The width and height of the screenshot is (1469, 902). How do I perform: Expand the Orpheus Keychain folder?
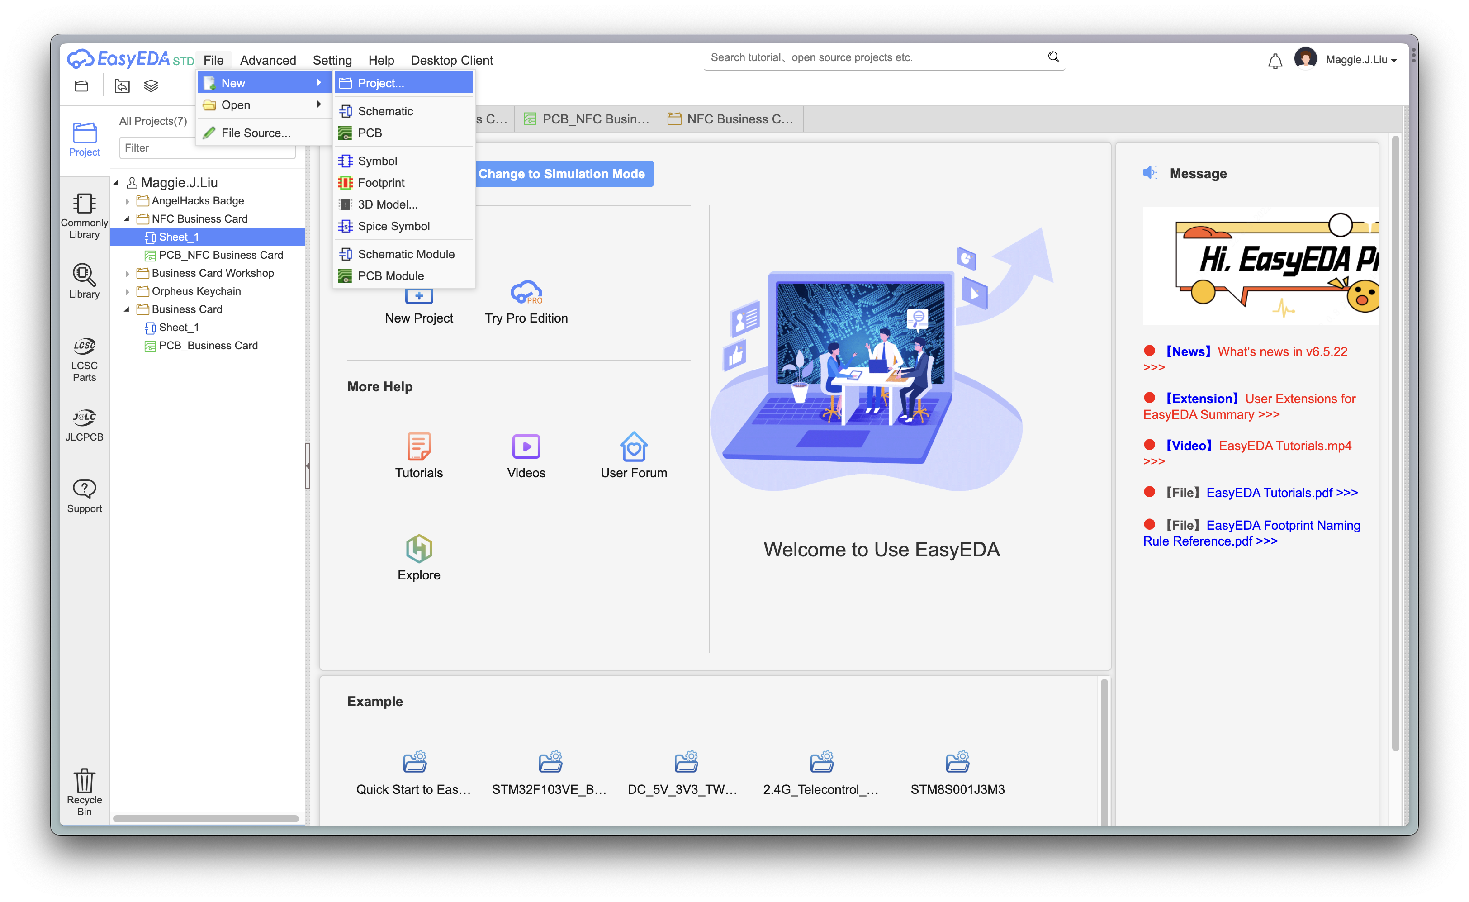127,292
